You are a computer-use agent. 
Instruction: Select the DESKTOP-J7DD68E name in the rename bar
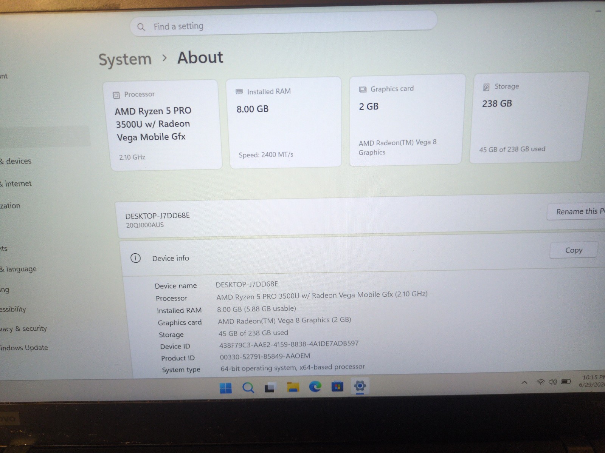point(158,216)
